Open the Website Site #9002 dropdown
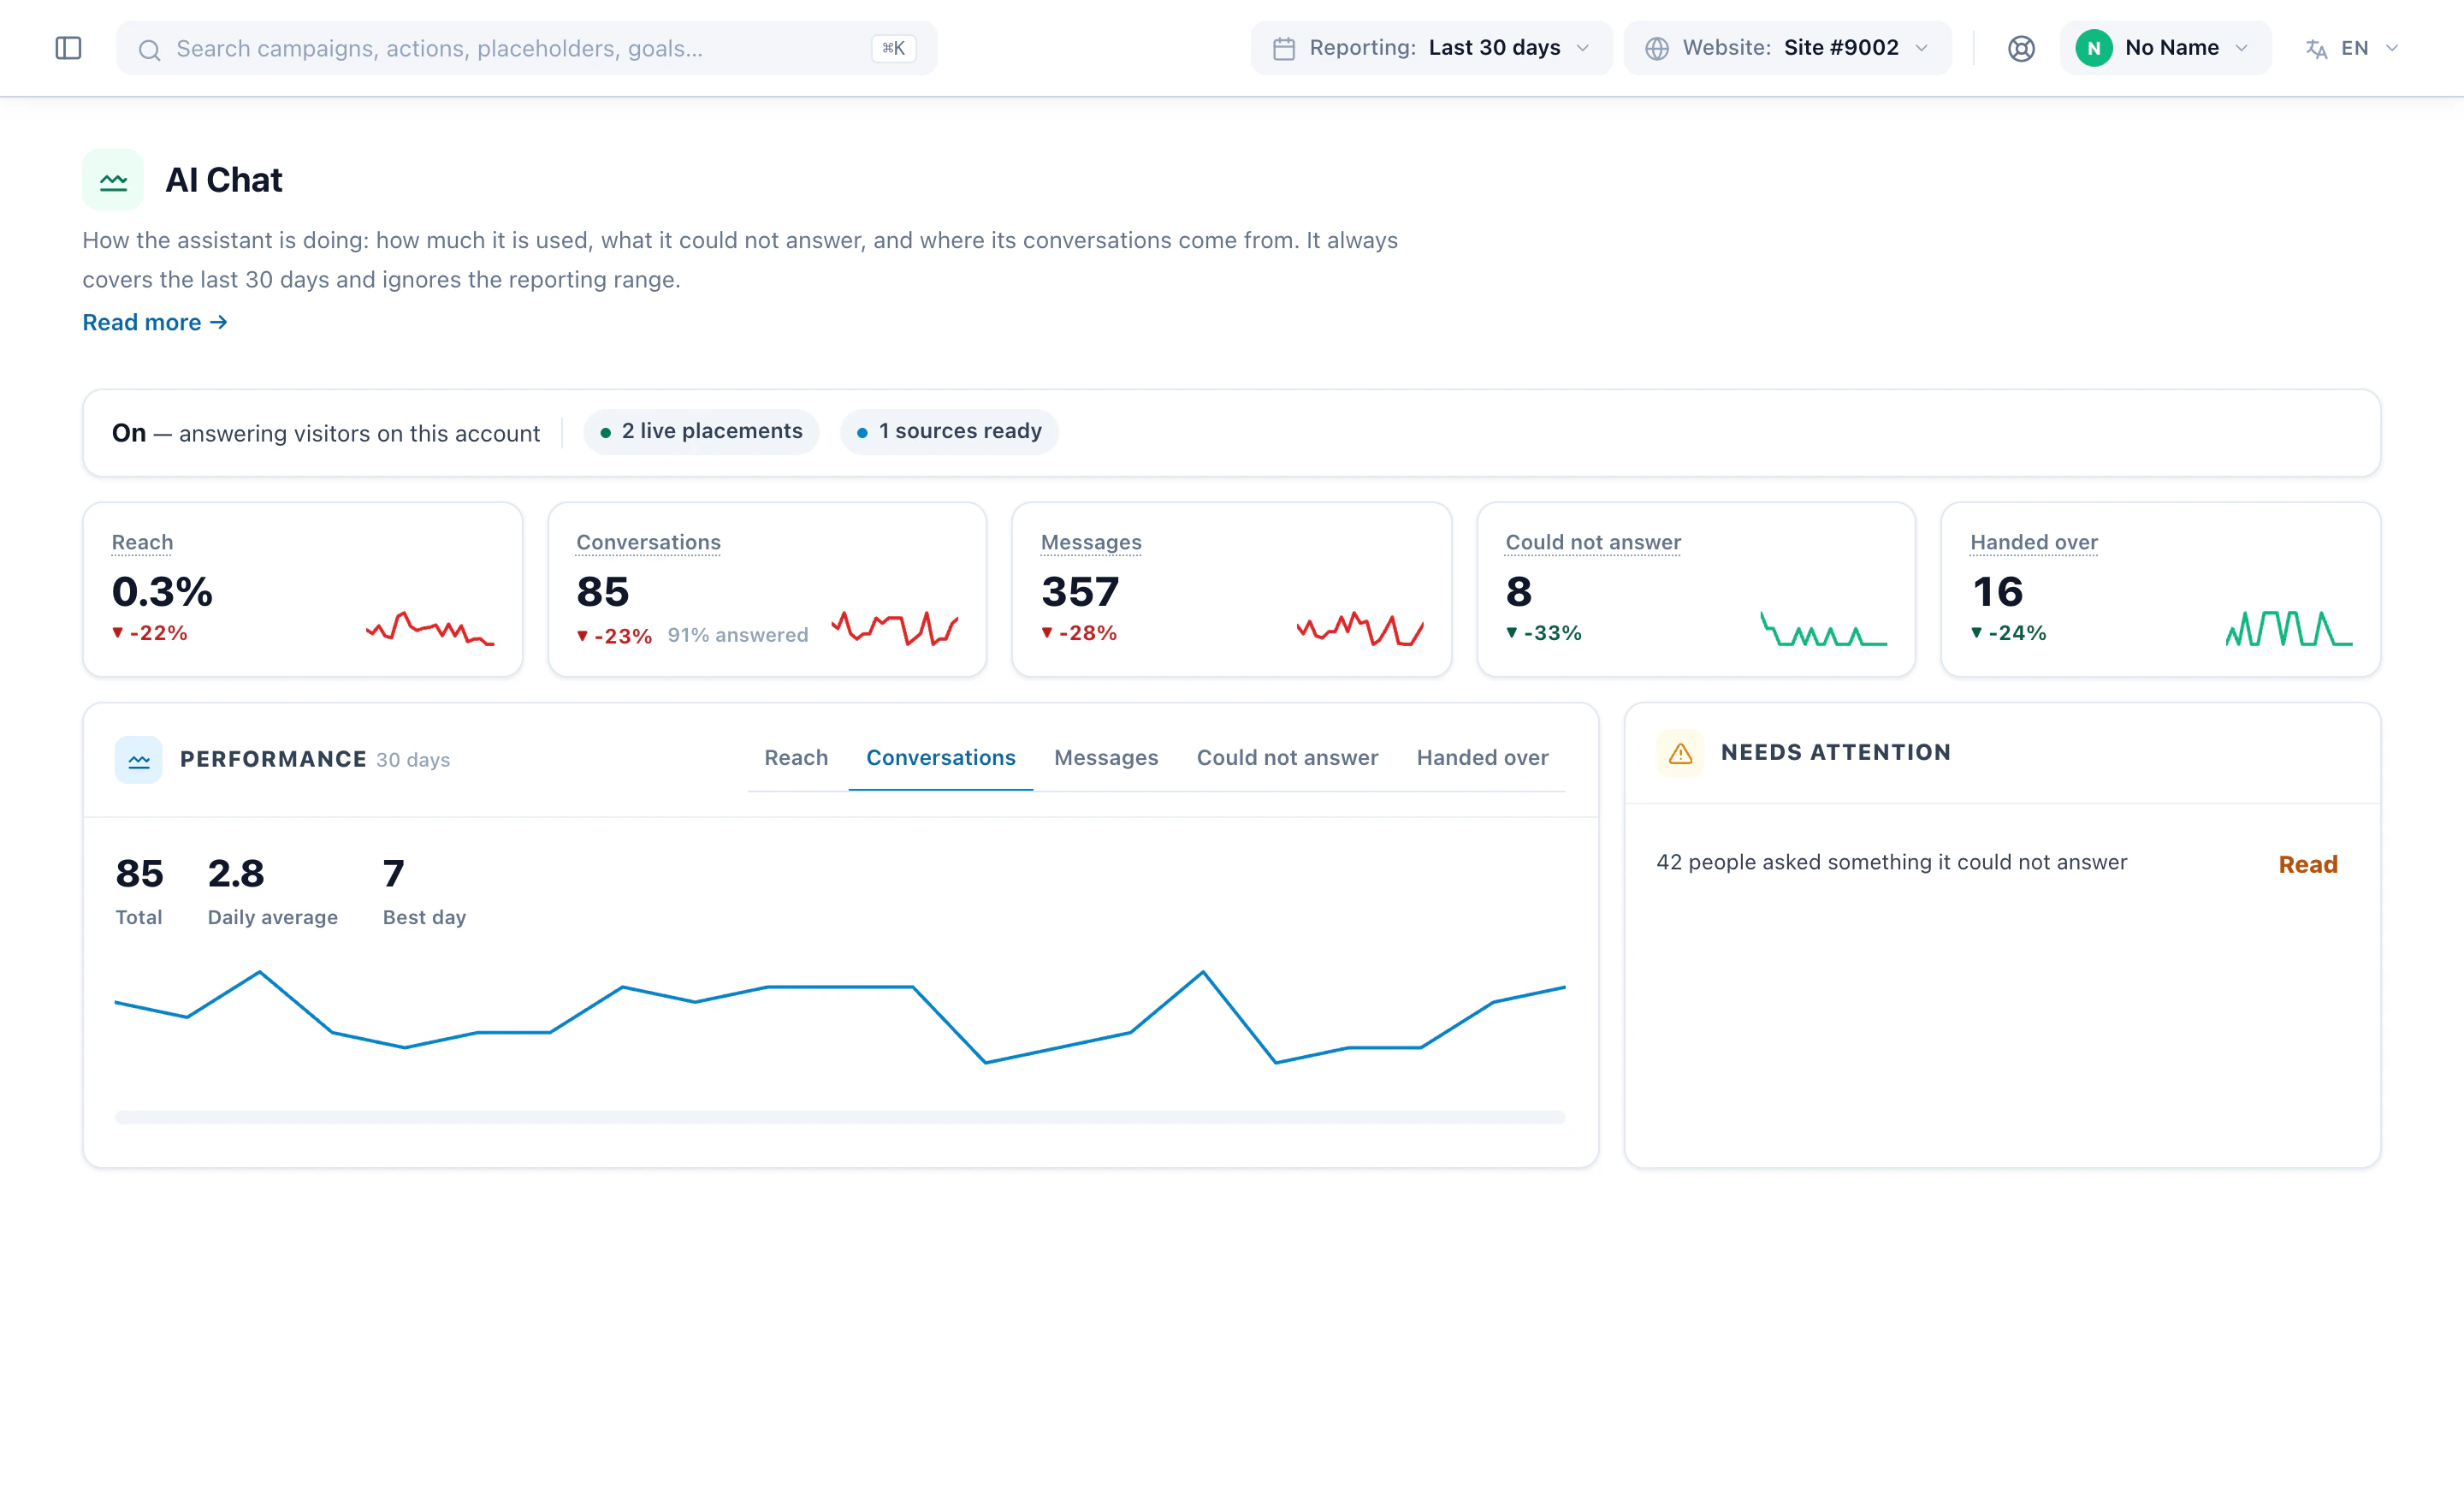Image resolution: width=2464 pixels, height=1506 pixels. pyautogui.click(x=1787, y=48)
